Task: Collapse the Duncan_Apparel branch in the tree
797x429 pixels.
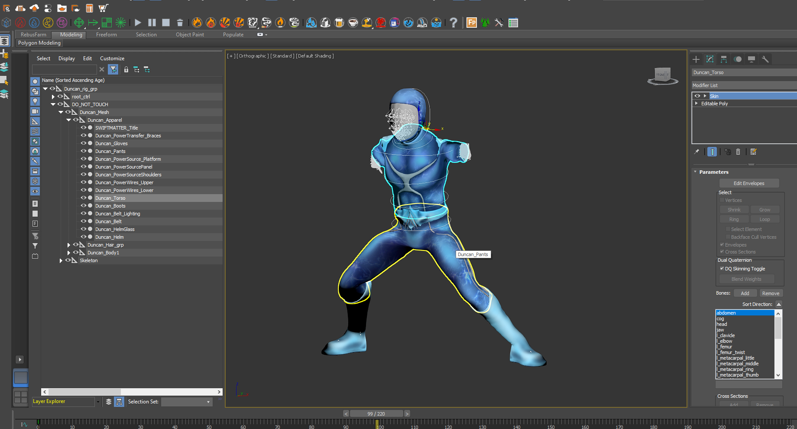Action: (68, 120)
